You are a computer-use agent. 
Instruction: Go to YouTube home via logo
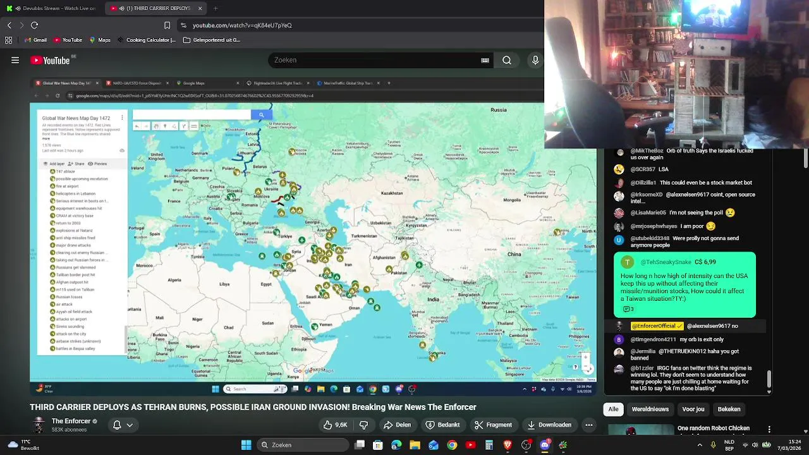tap(50, 60)
